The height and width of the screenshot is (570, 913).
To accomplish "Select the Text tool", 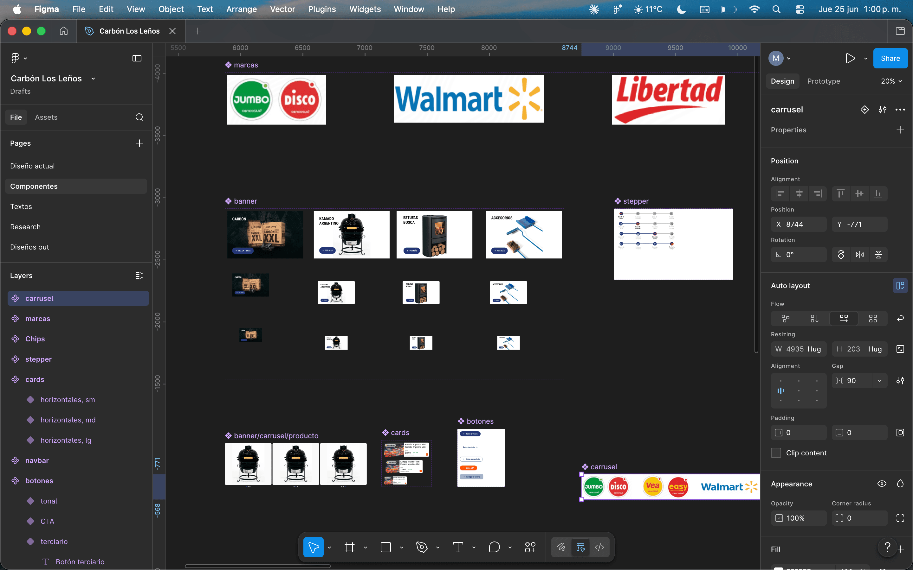I will 458,547.
